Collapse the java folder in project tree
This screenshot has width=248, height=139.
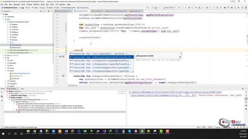coord(3,19)
